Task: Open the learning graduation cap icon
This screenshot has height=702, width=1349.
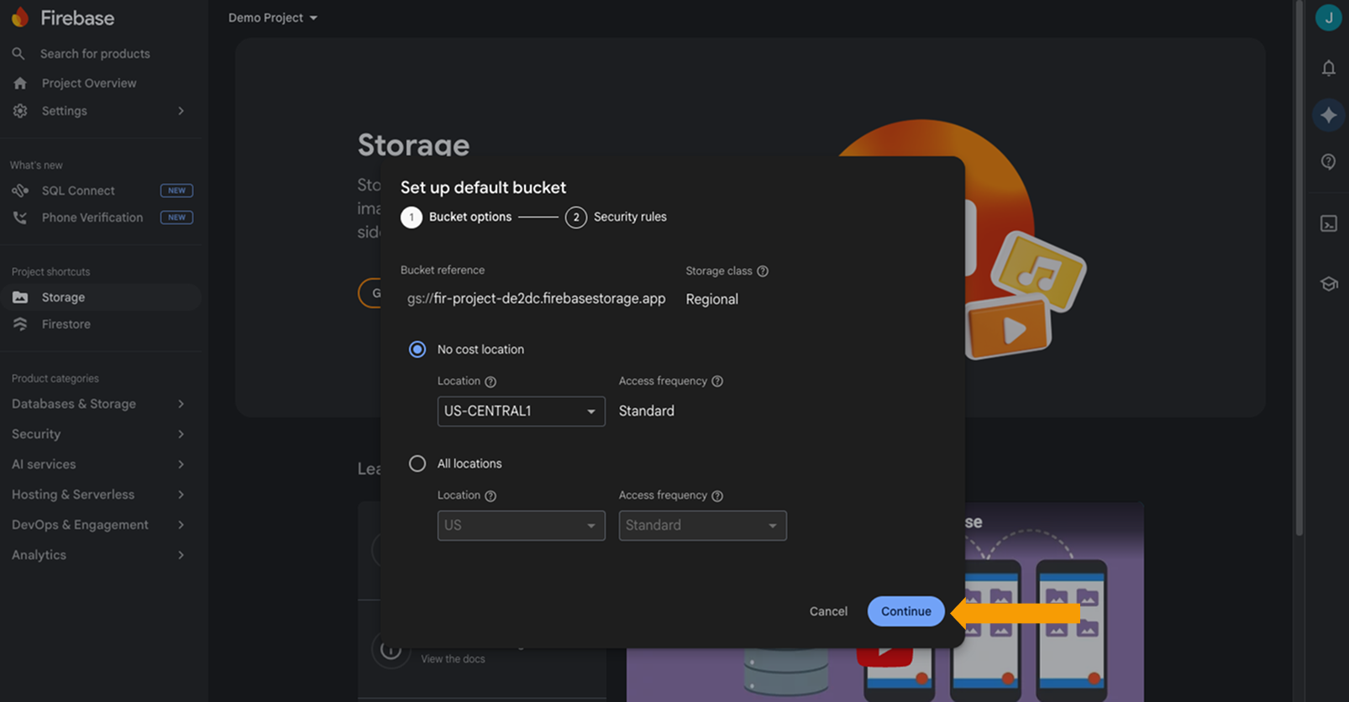Action: click(x=1328, y=284)
